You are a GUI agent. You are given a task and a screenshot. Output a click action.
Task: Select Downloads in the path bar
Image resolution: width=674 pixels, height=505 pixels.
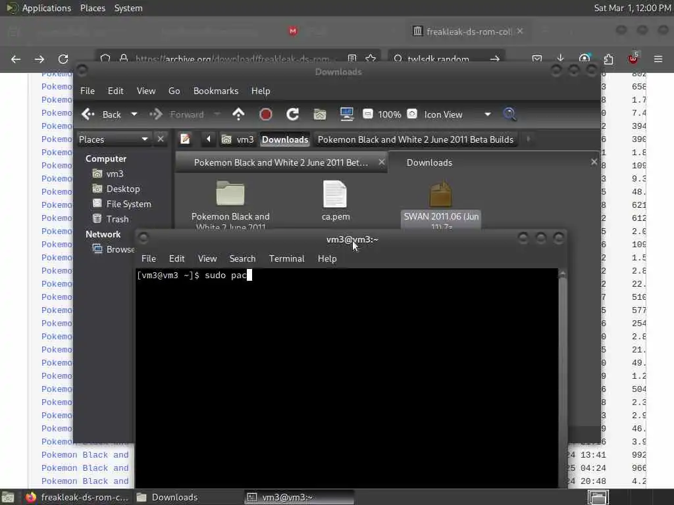[285, 139]
